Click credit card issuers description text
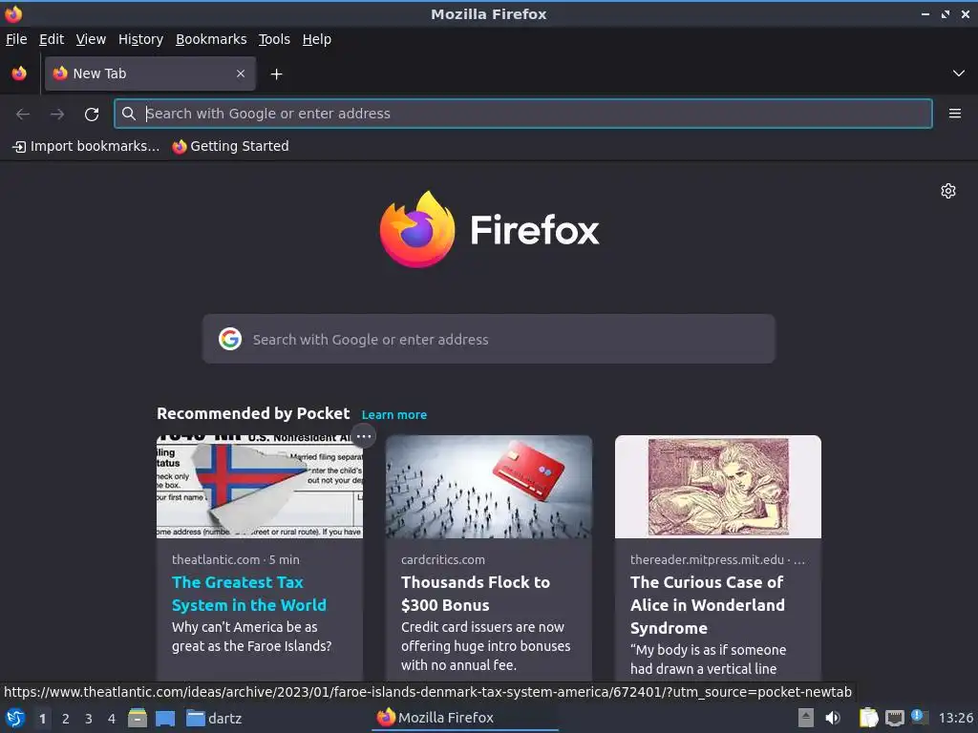978x733 pixels. (x=485, y=646)
